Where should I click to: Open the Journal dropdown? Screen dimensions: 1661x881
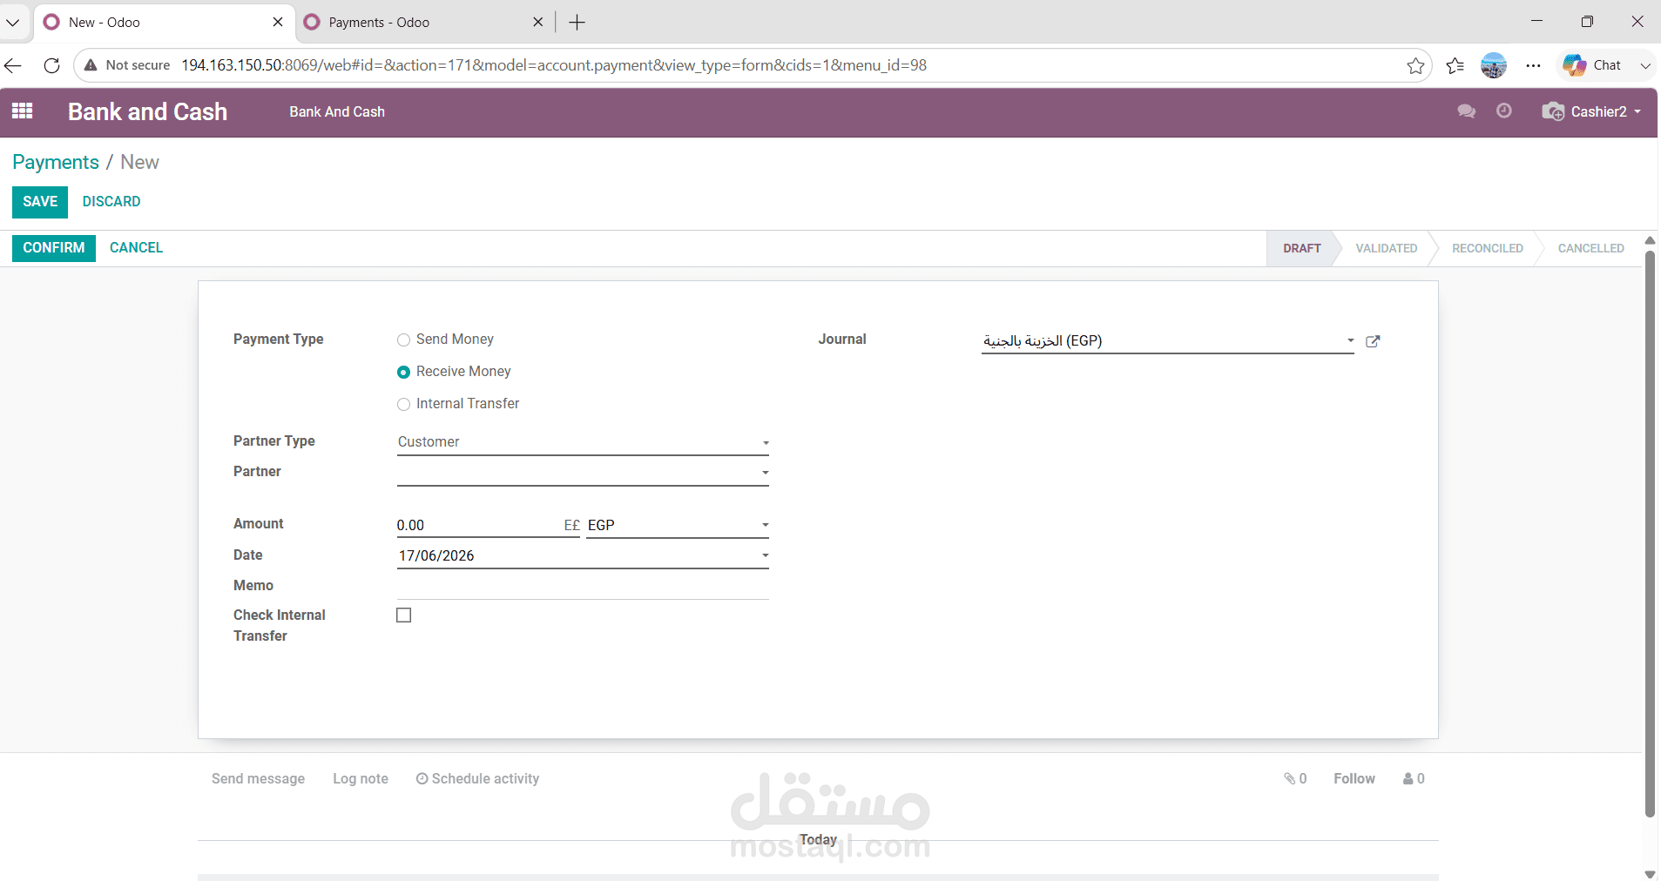tap(1167, 340)
